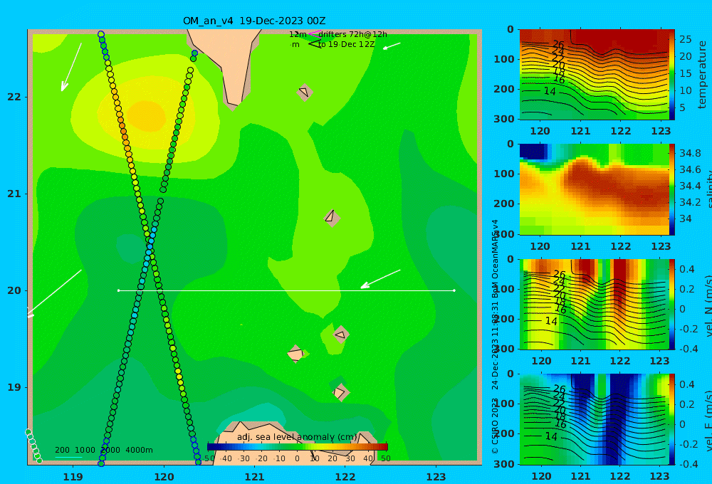Open the salinity section plot
712x484 pixels.
coord(594,189)
